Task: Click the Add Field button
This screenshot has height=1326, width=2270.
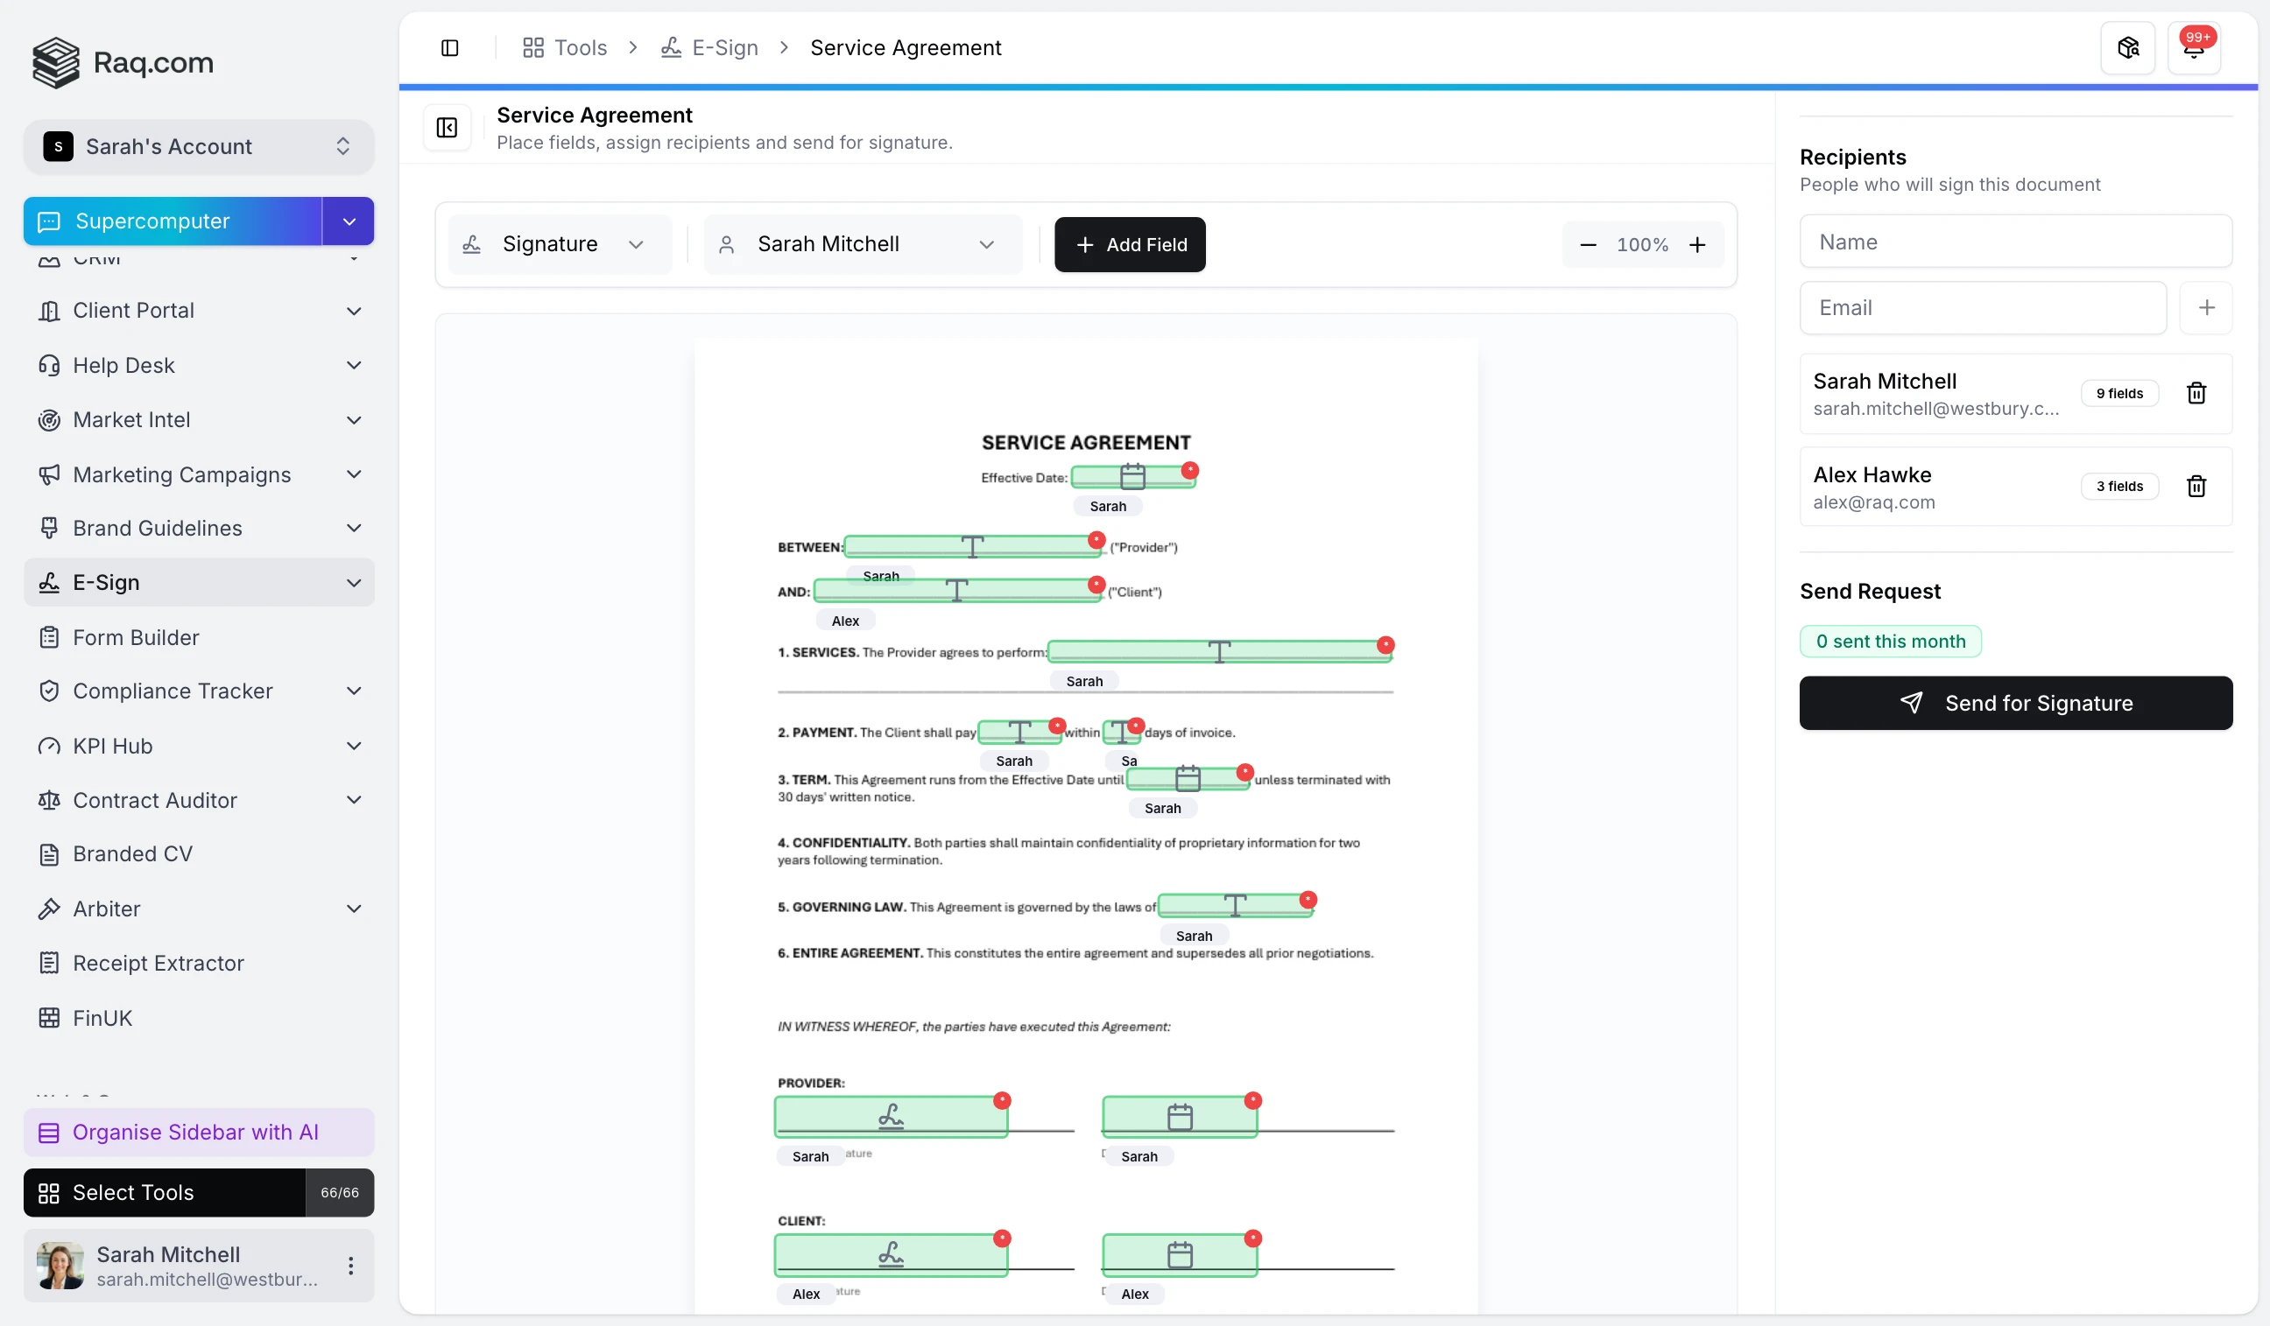Action: click(1130, 245)
